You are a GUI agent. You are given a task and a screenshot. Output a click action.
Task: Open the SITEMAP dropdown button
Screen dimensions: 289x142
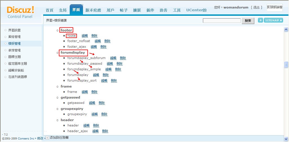point(273,20)
